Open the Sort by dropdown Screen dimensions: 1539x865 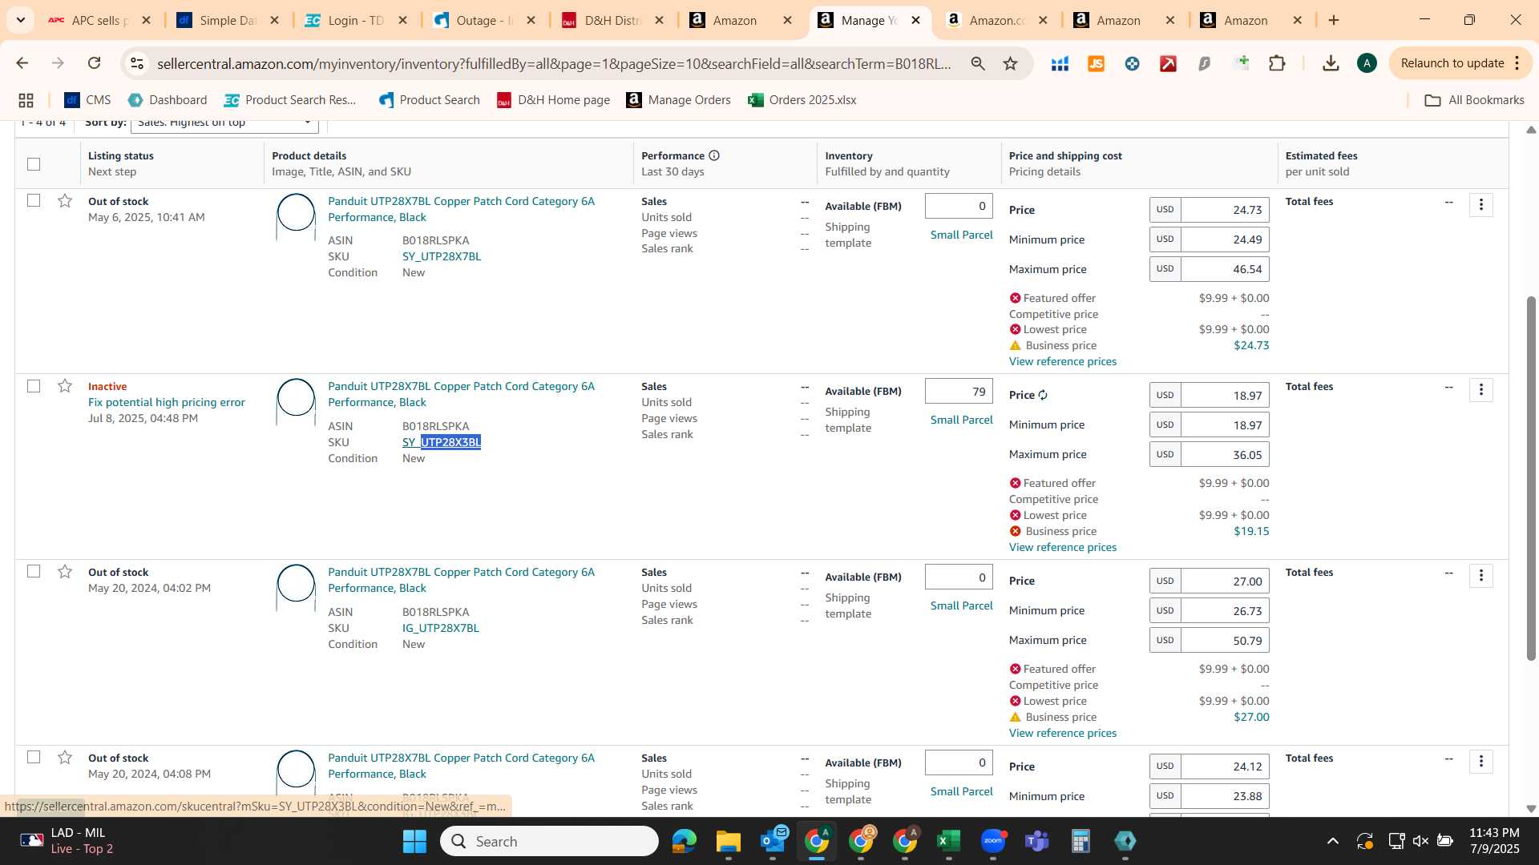[224, 125]
